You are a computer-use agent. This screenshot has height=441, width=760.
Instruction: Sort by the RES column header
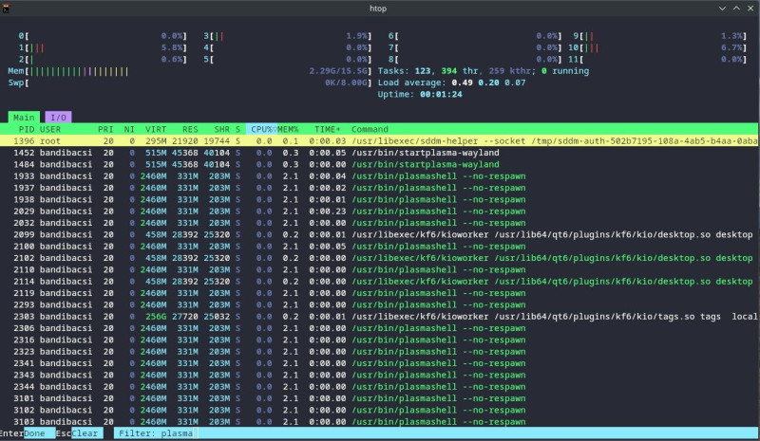(190, 129)
